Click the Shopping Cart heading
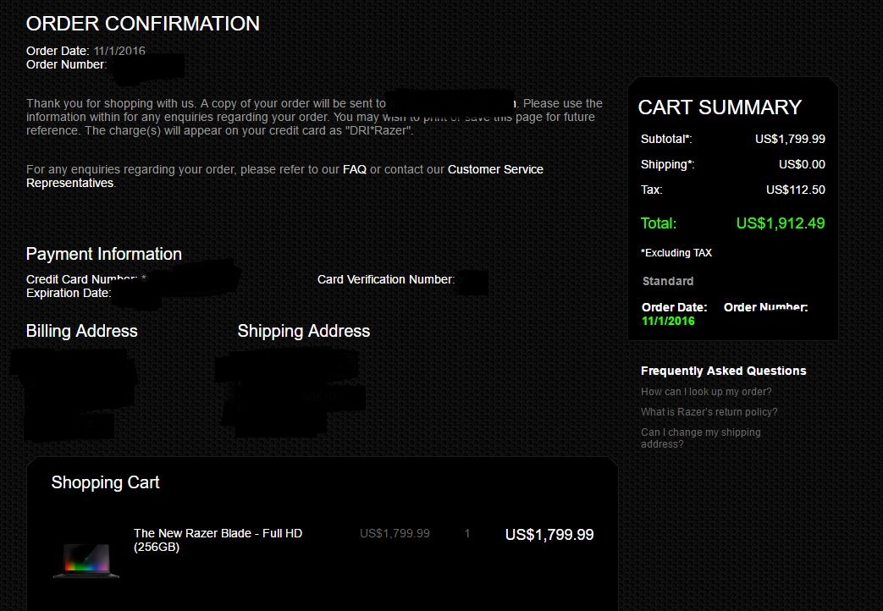The image size is (883, 611). pyautogui.click(x=105, y=482)
